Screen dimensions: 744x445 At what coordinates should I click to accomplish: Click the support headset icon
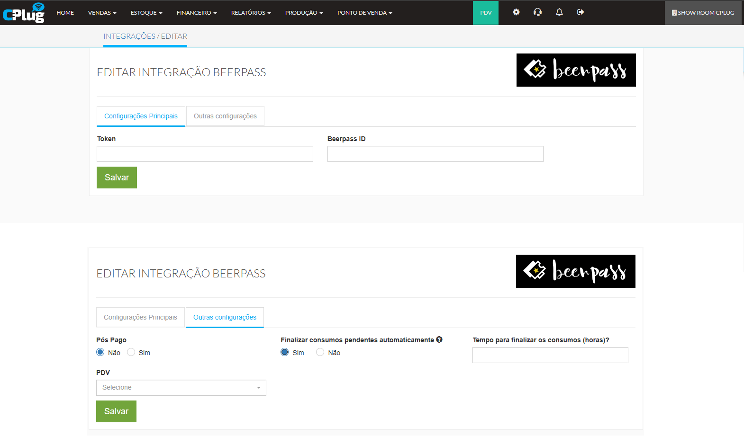click(537, 12)
